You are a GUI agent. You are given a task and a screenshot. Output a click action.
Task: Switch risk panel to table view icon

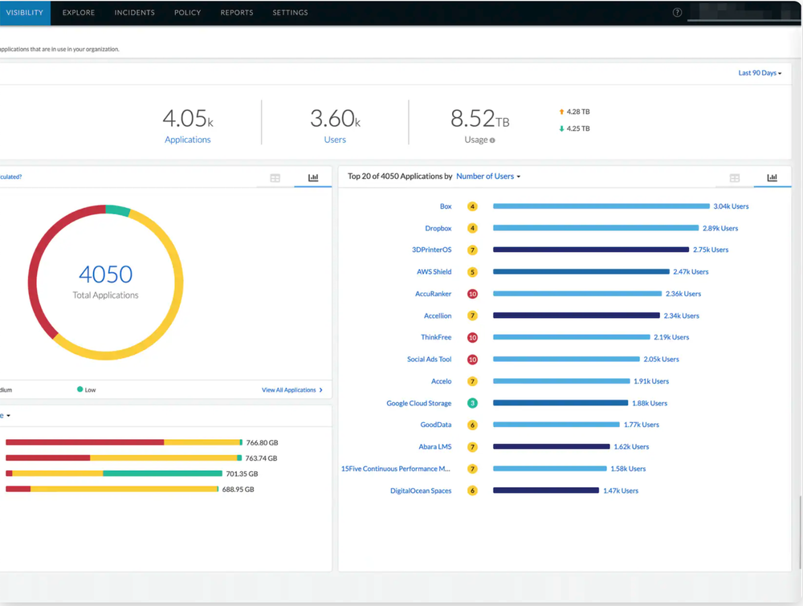(275, 178)
